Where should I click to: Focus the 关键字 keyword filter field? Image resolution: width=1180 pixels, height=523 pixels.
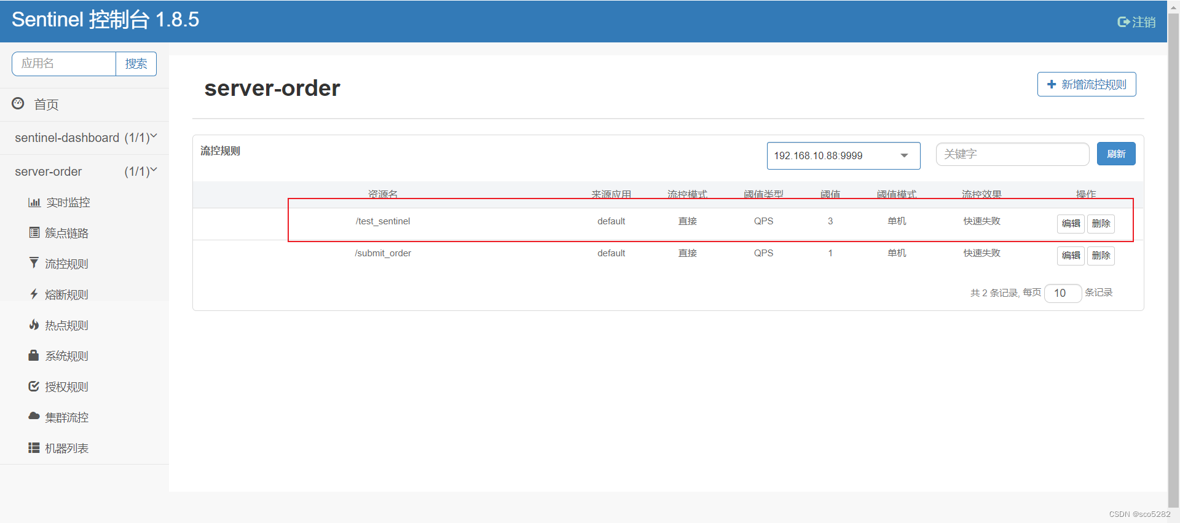[1012, 154]
